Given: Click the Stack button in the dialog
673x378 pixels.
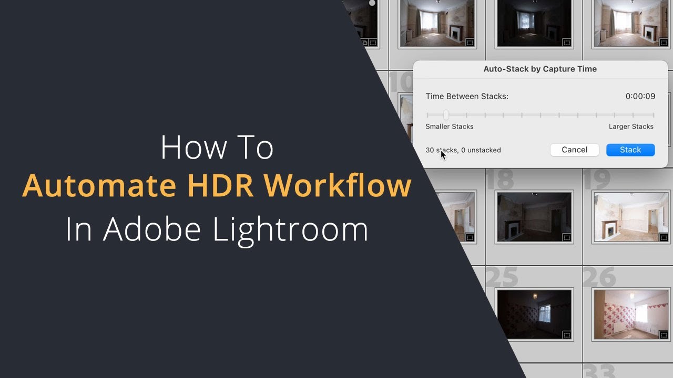Looking at the screenshot, I should tap(630, 150).
